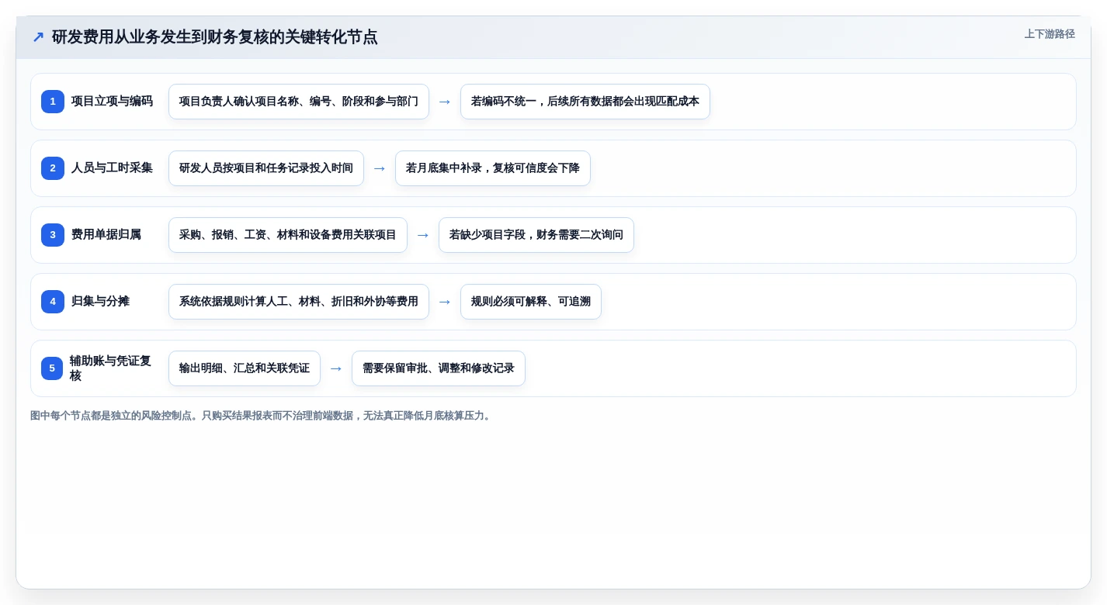Click step number badge 1
Viewport: 1107px width, 605px height.
pyautogui.click(x=53, y=102)
